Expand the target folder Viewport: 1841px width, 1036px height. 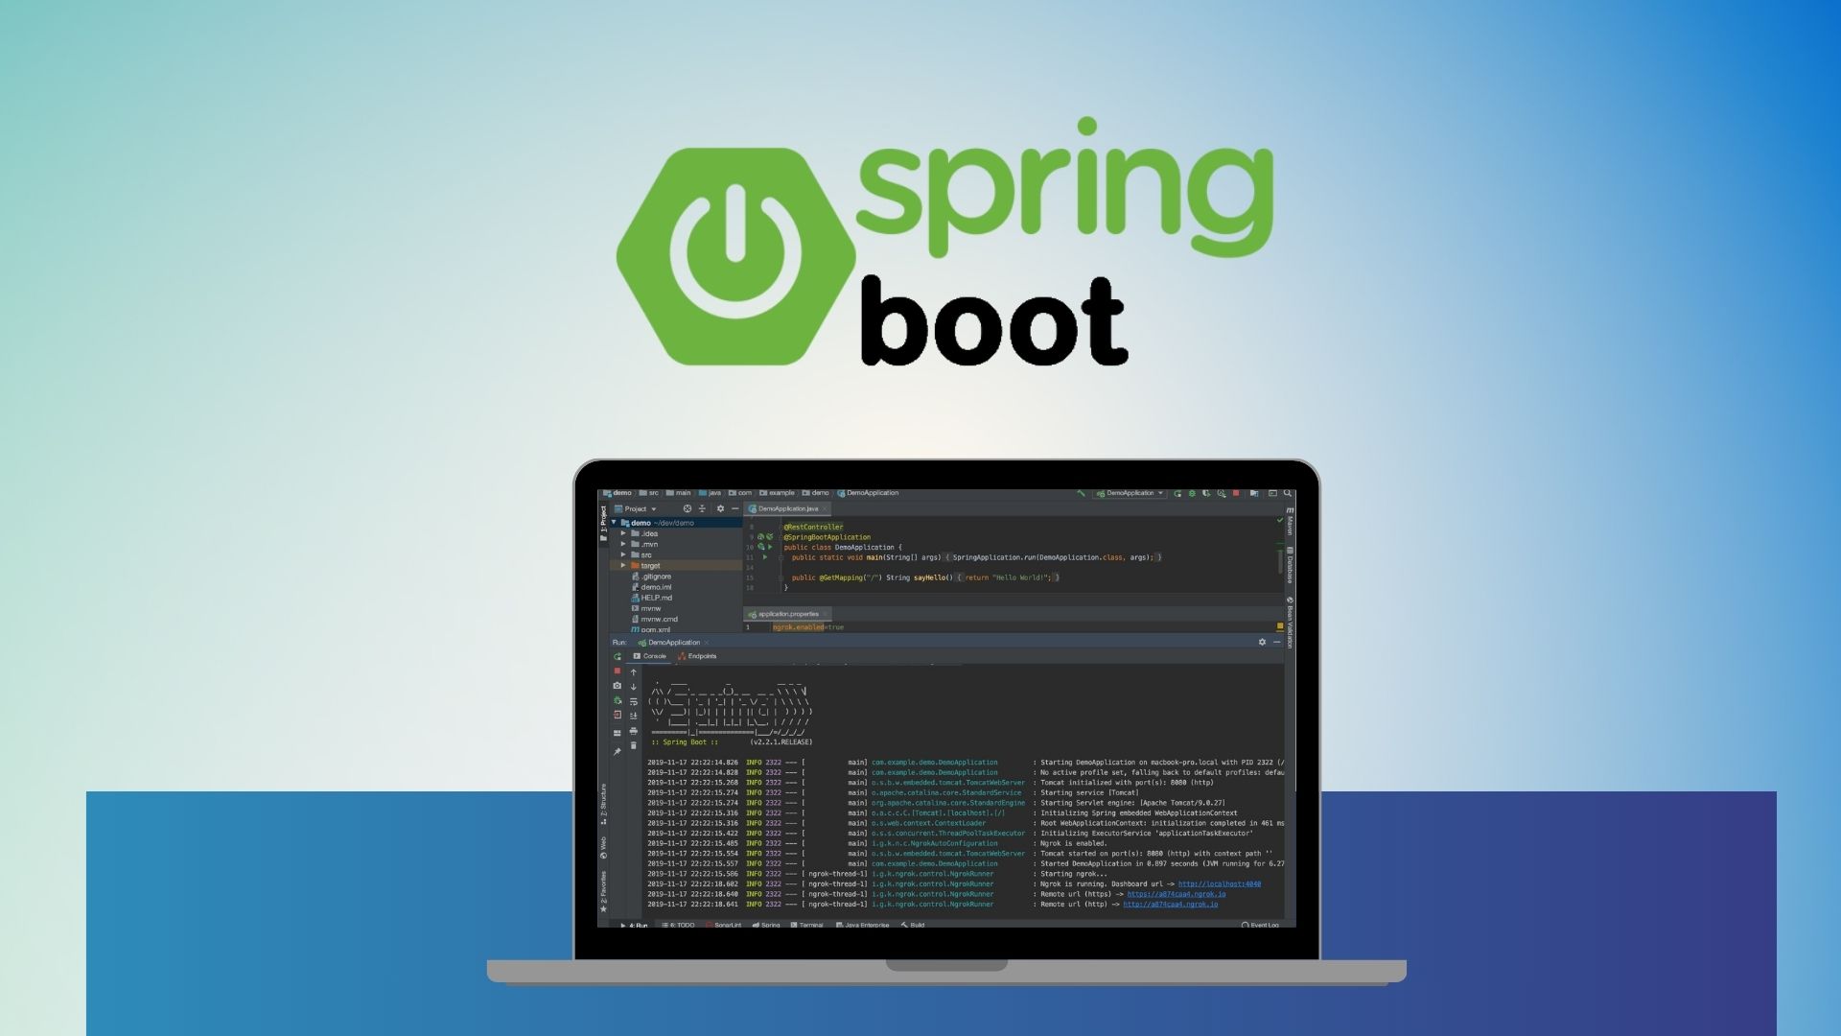(x=623, y=565)
